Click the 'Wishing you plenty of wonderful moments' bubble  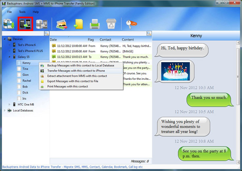point(182,127)
